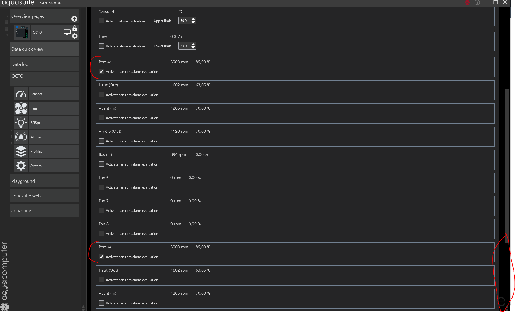The image size is (515, 312).
Task: Expand the Playground section
Action: [x=44, y=181]
